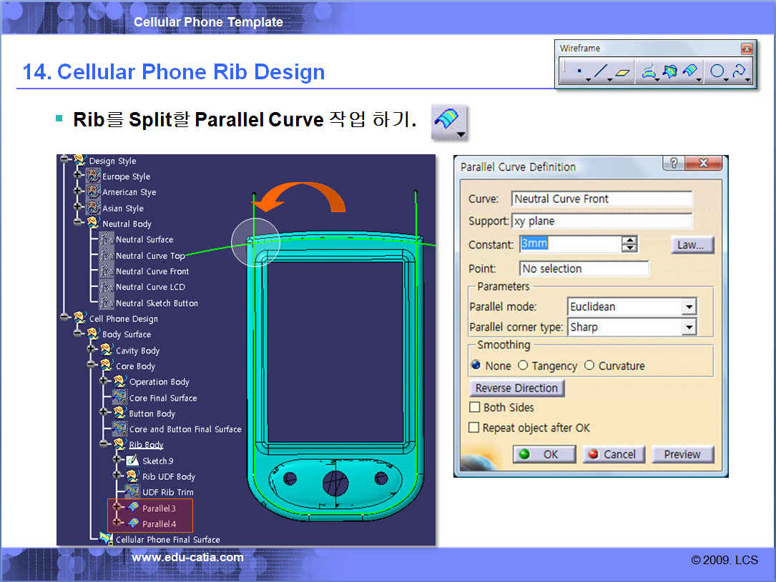Click the Sketch.9 icon in tree
The image size is (776, 582).
coord(132,461)
